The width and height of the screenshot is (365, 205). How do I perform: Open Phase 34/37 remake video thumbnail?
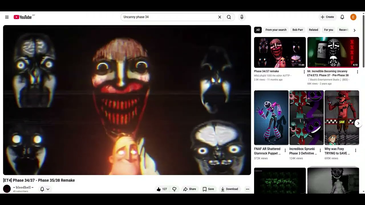(x=280, y=52)
